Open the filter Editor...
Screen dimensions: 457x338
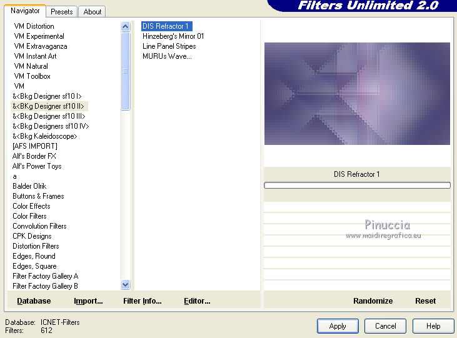197,301
